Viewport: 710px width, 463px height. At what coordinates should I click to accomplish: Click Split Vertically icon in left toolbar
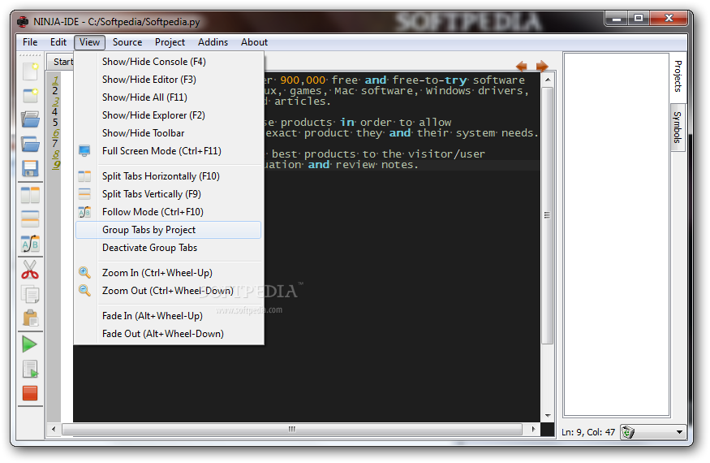point(30,219)
